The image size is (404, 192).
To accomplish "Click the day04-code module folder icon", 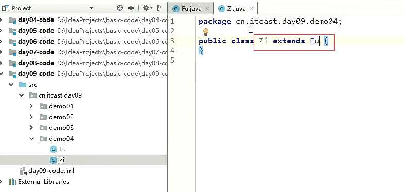I will [13, 20].
